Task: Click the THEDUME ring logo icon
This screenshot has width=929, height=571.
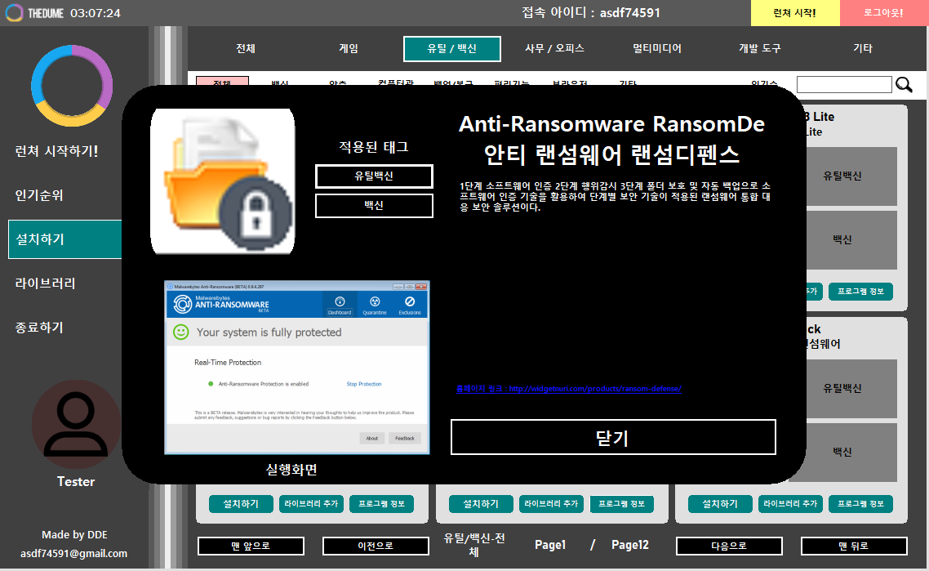Action: point(14,12)
